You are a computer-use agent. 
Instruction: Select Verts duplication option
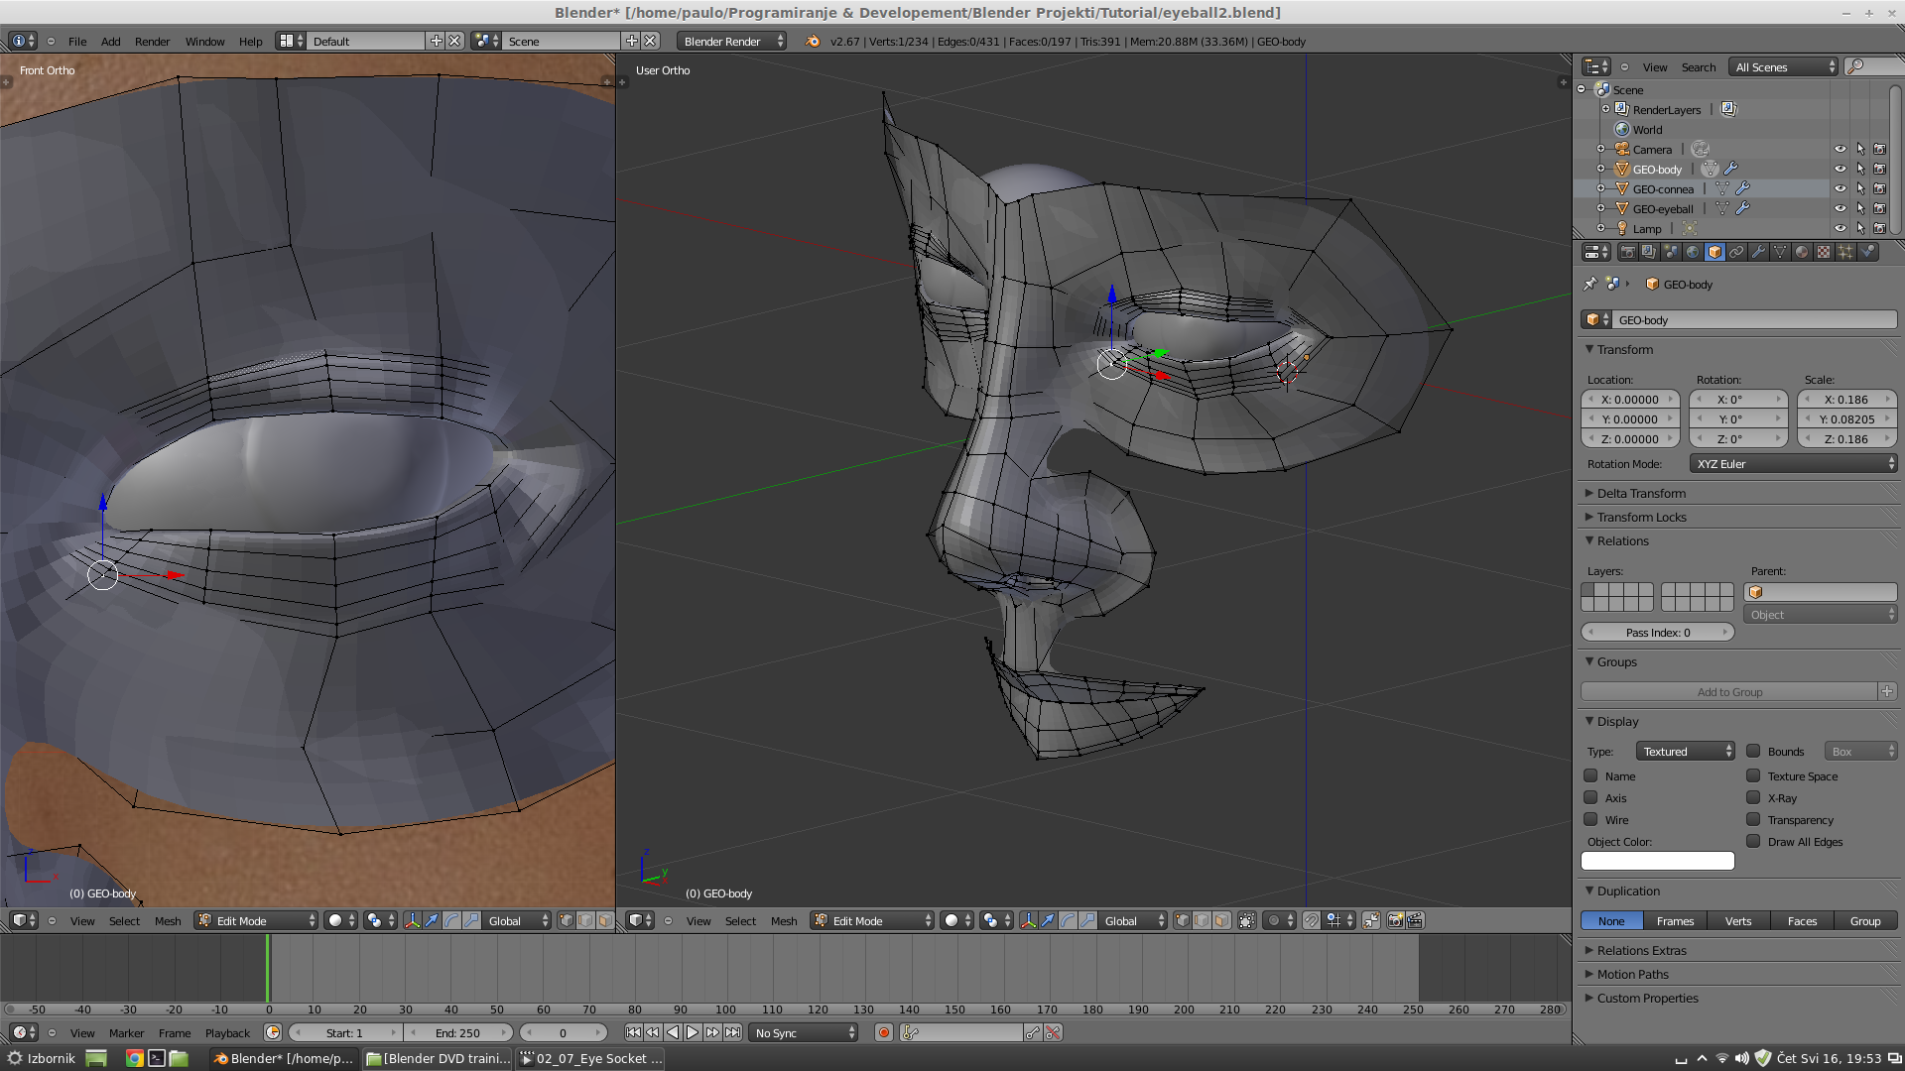click(x=1737, y=920)
